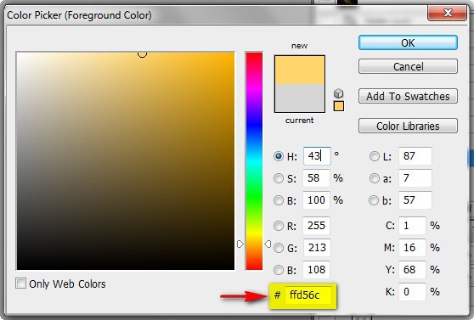
Task: Click the Cancel button
Action: coord(408,66)
